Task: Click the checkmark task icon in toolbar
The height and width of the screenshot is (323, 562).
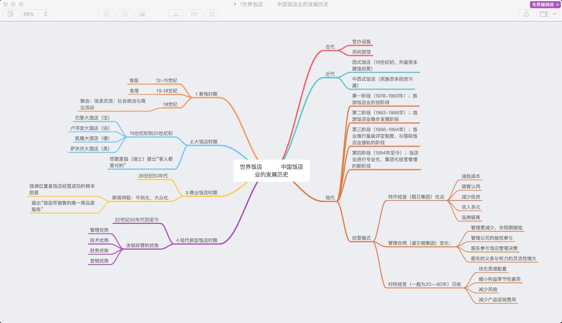Action: [106, 14]
